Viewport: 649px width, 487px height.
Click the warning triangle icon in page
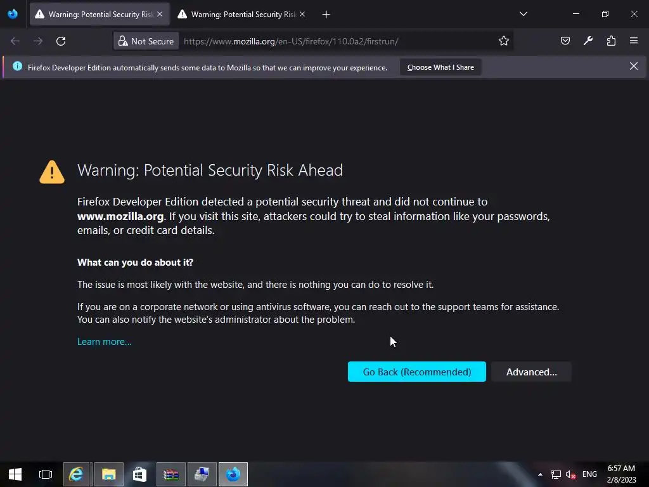(52, 172)
